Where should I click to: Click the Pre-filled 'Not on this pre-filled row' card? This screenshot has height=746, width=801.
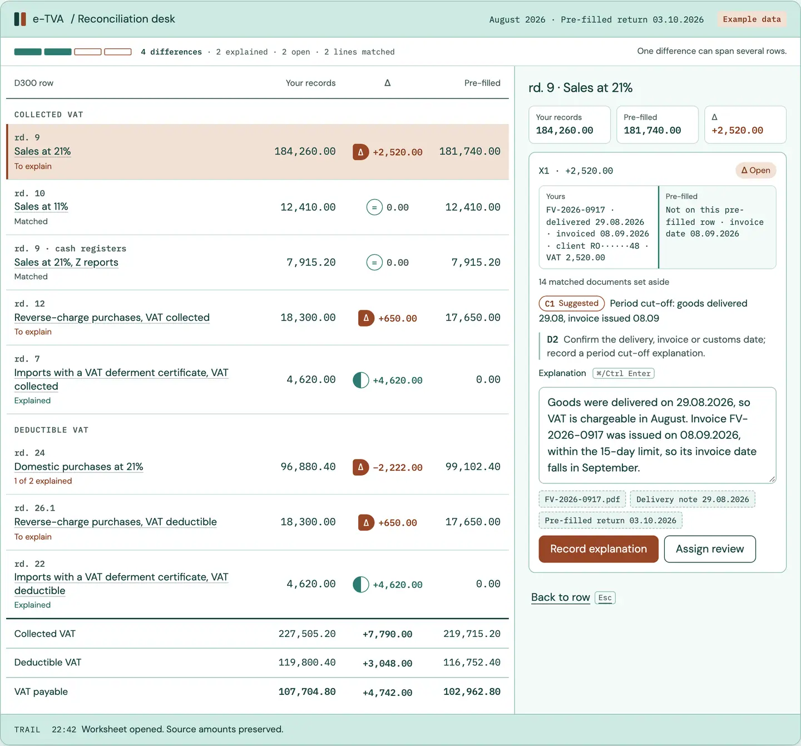click(x=718, y=228)
